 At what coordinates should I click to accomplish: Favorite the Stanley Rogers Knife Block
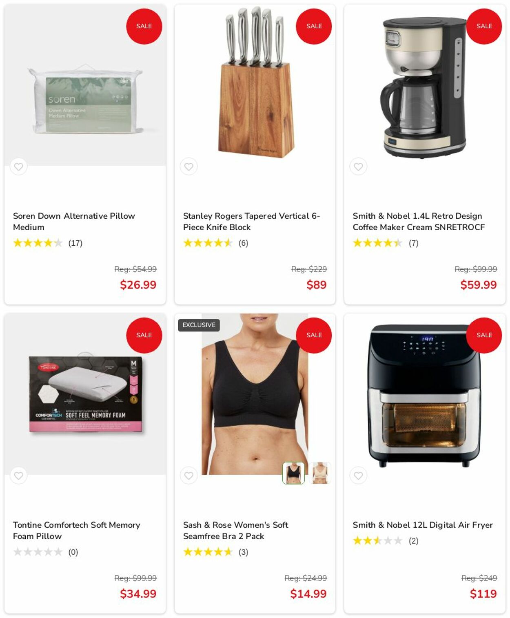click(188, 167)
